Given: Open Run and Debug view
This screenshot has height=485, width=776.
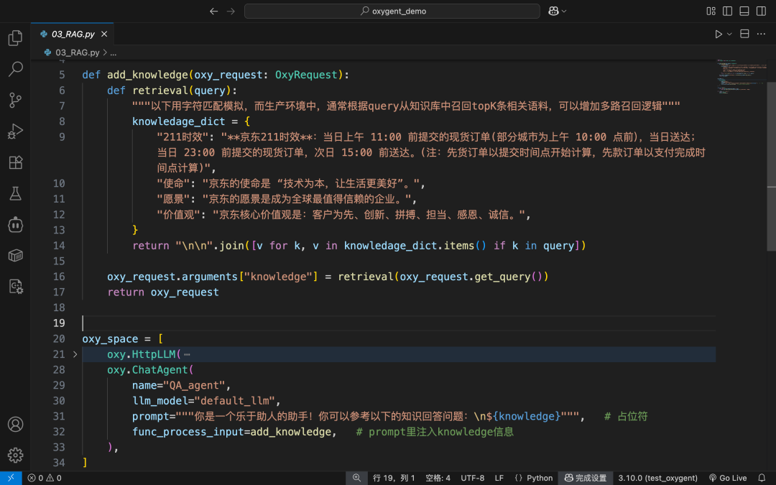Looking at the screenshot, I should coord(15,131).
